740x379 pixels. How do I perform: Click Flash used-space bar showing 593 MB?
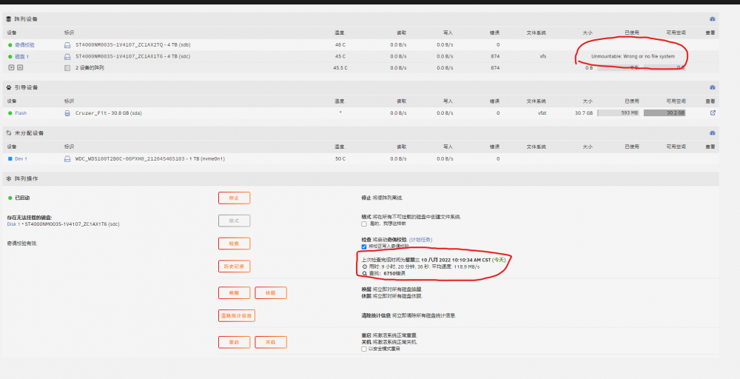click(x=618, y=113)
